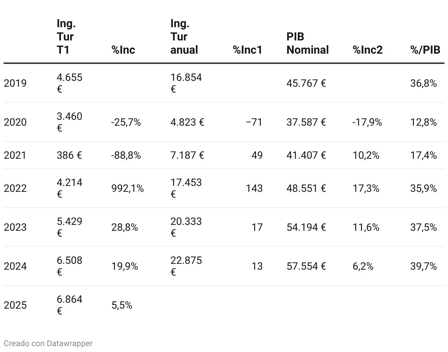
Task: Click the 2025 row label
Action: (x=15, y=305)
